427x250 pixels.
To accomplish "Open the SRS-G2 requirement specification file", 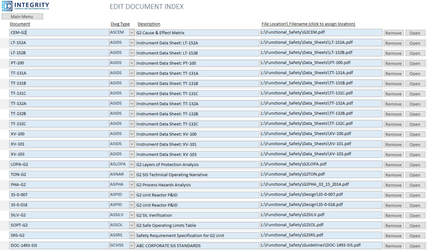I will (414, 236).
